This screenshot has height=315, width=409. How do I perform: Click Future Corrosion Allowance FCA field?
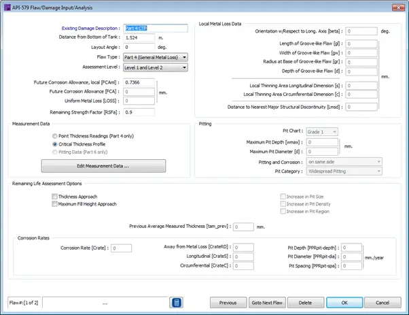click(139, 92)
